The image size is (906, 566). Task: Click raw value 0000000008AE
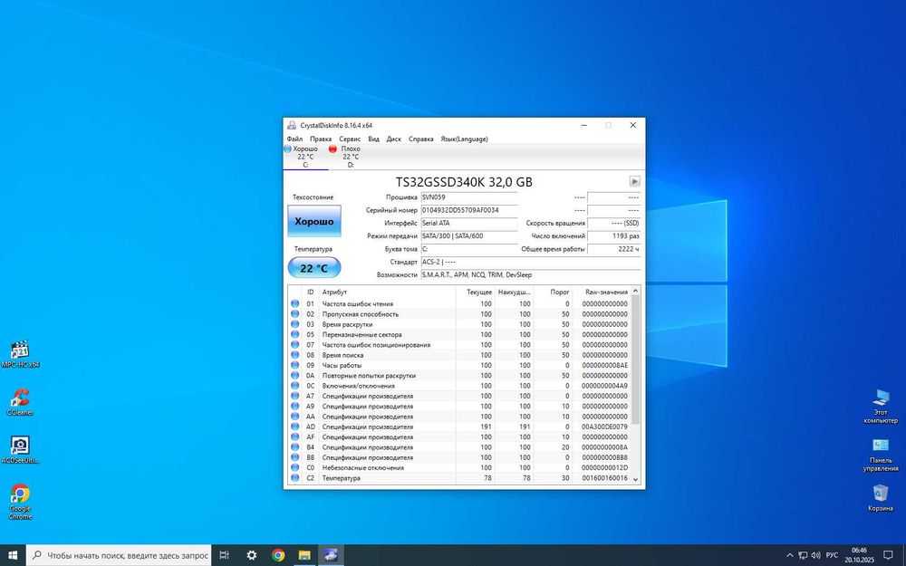point(604,365)
